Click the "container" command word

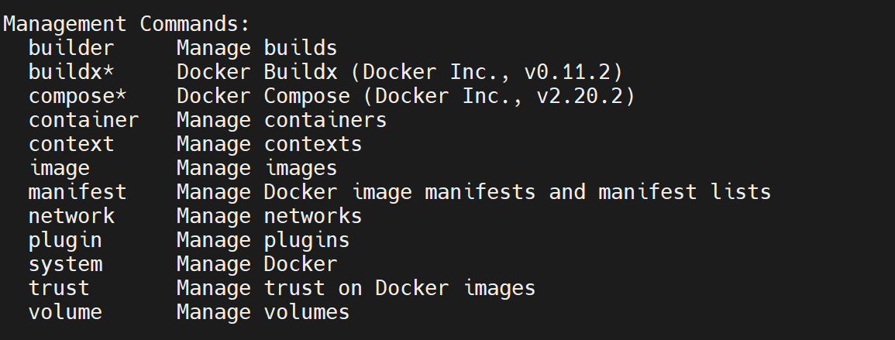[x=84, y=120]
